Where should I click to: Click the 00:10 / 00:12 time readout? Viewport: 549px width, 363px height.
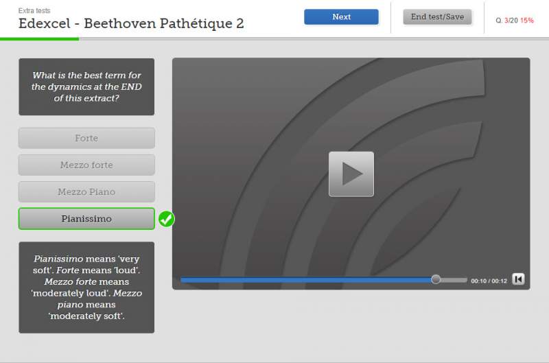(x=489, y=281)
